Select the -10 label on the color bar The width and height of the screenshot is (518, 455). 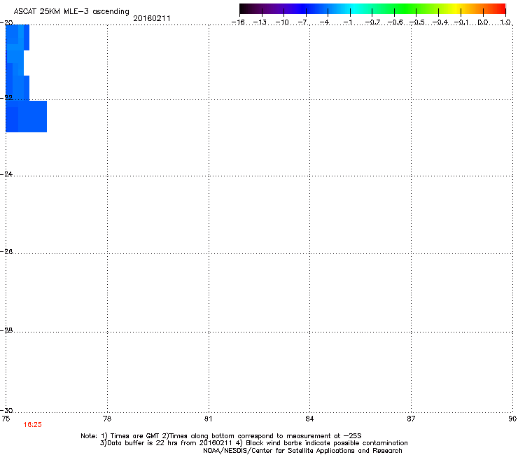pos(282,22)
